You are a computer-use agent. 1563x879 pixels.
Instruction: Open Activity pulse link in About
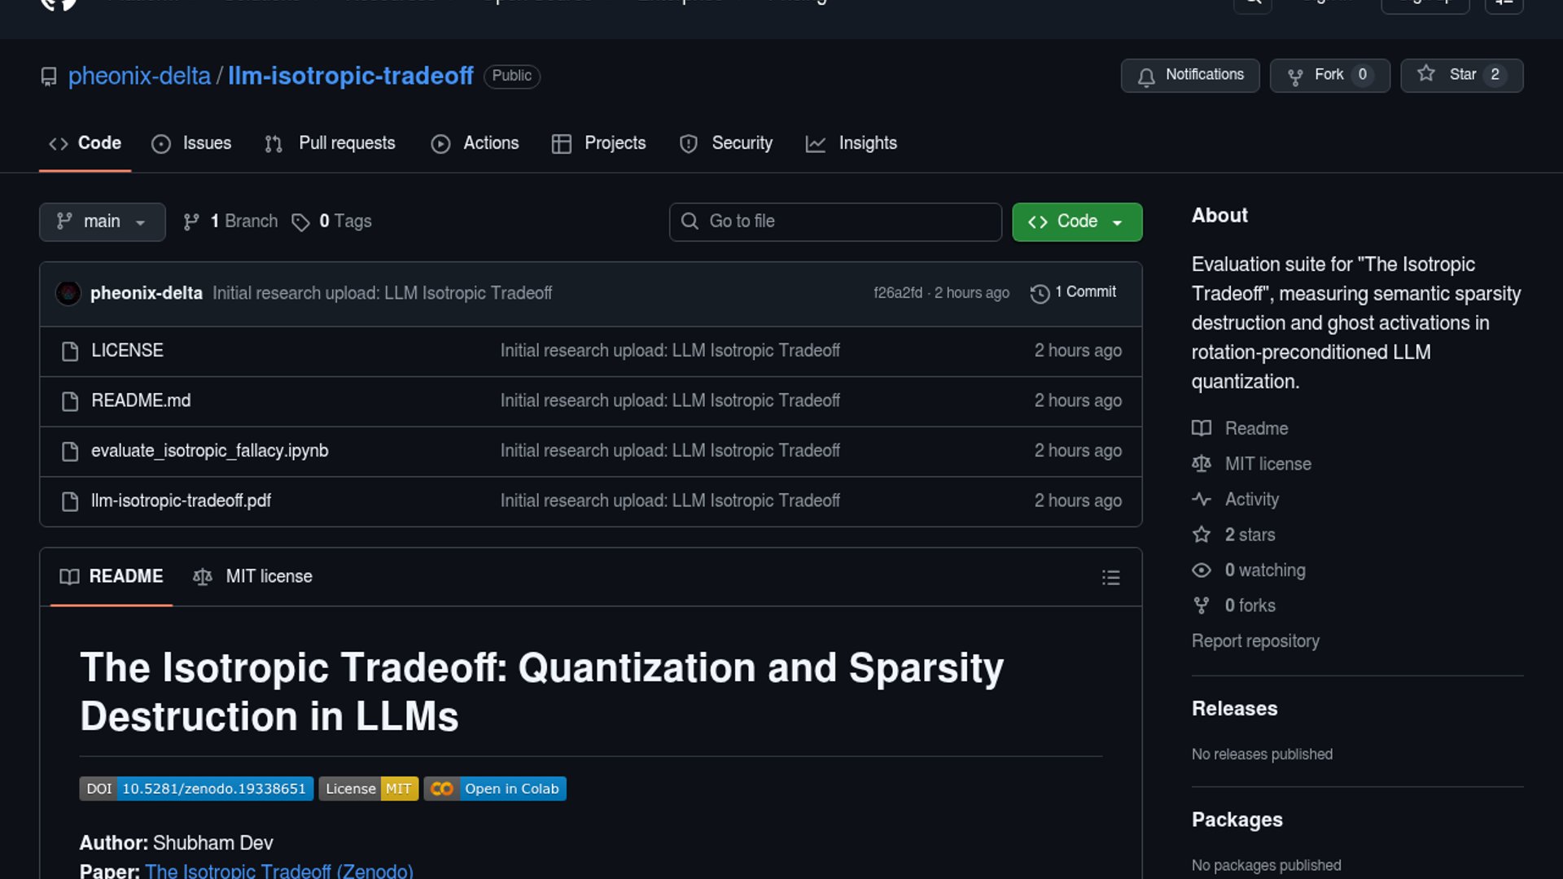(x=1251, y=500)
